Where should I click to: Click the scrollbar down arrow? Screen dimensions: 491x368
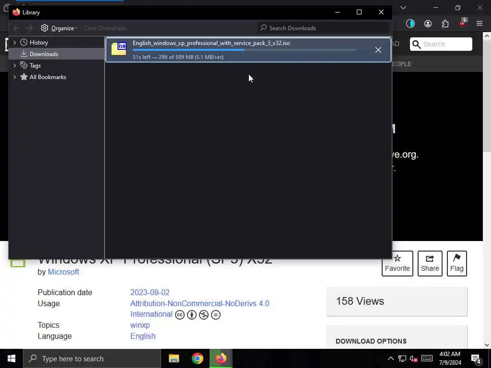pos(487,345)
